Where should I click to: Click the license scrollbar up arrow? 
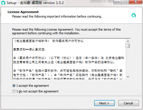[x=128, y=41]
